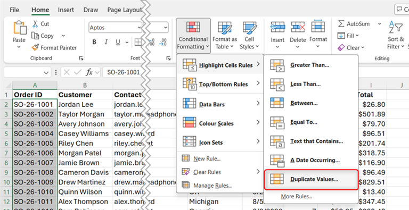Image resolution: width=409 pixels, height=210 pixels.
Task: Click the Decrease Decimal icon
Action: (163, 42)
